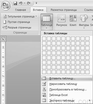Click the blank page icon
The image size is (93, 104).
5,22
